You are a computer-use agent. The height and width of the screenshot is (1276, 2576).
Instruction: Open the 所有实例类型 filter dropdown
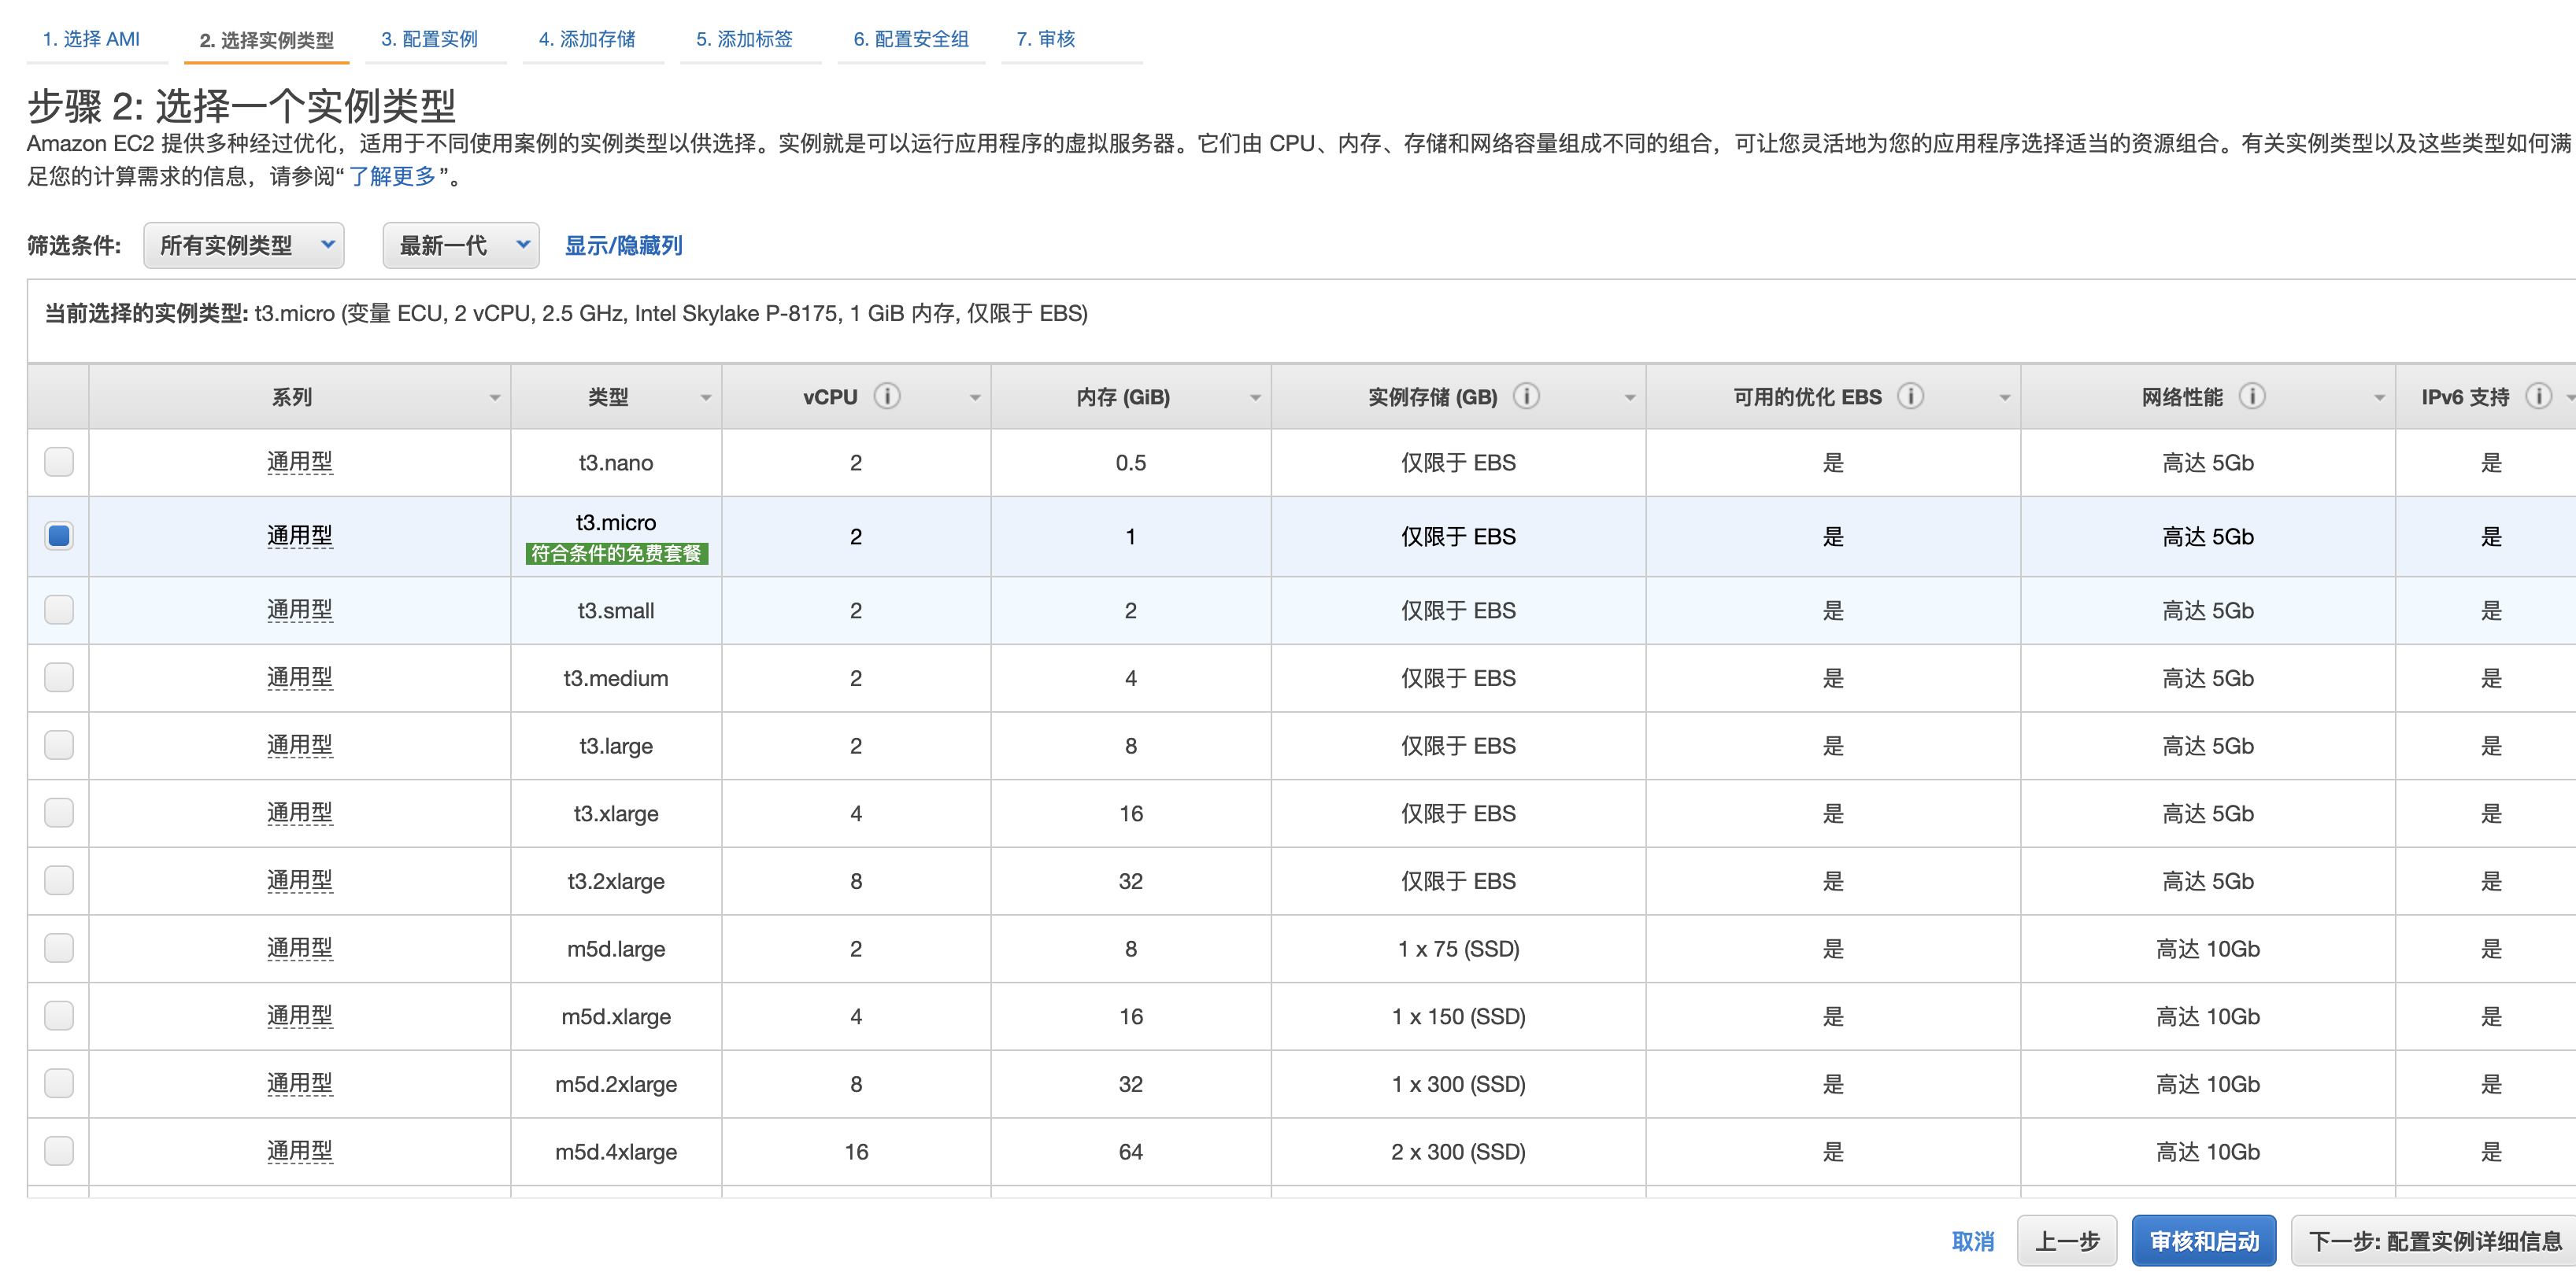click(243, 245)
